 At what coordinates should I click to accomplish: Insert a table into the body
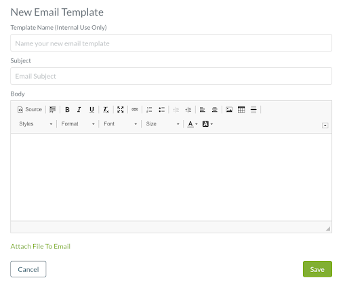click(x=241, y=110)
